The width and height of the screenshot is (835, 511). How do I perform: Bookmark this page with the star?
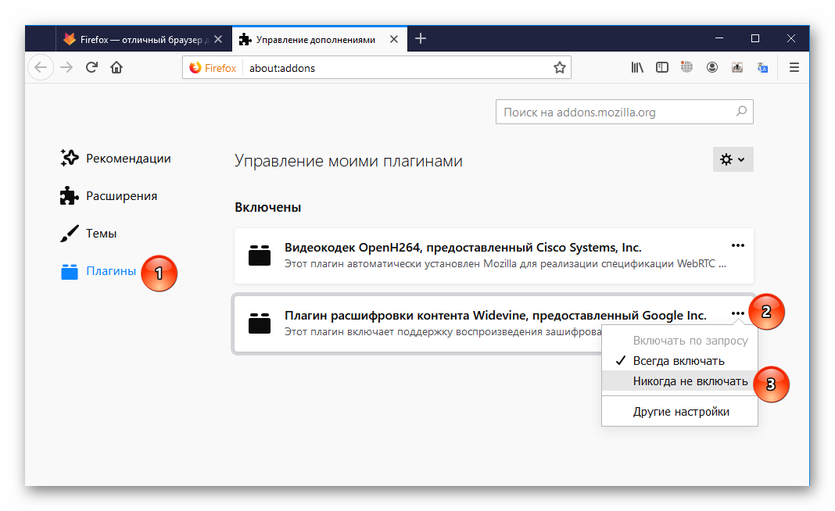pyautogui.click(x=559, y=68)
